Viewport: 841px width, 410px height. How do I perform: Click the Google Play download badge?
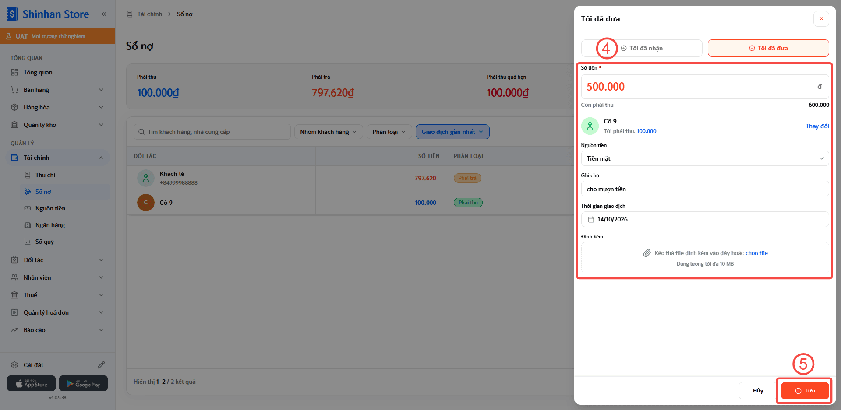pos(83,383)
